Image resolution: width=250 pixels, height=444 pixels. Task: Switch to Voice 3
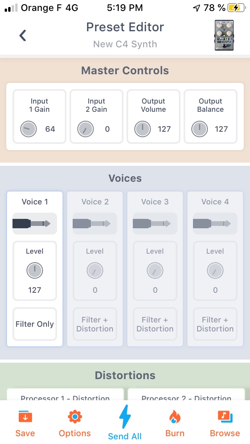pyautogui.click(x=155, y=202)
